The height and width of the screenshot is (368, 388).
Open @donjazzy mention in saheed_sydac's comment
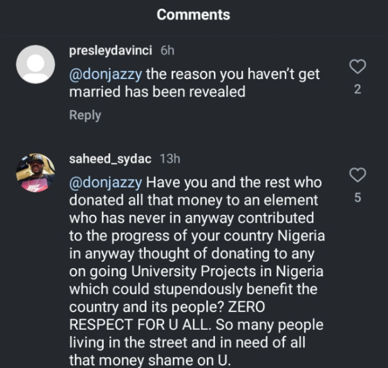tap(106, 183)
